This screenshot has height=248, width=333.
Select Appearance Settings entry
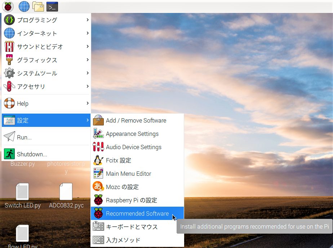coord(137,134)
